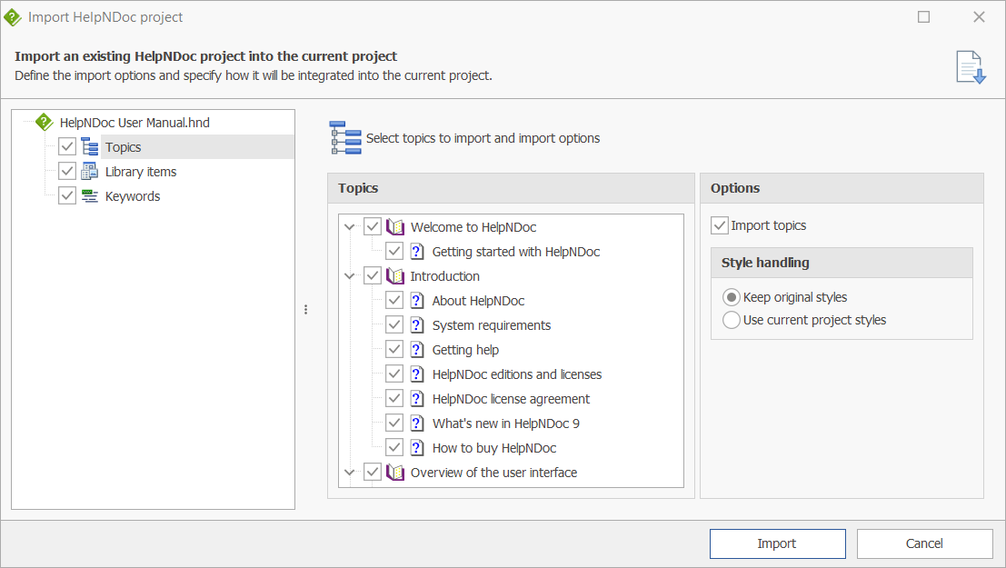Collapse Overview of the user interface node
This screenshot has height=568, width=1006.
350,473
